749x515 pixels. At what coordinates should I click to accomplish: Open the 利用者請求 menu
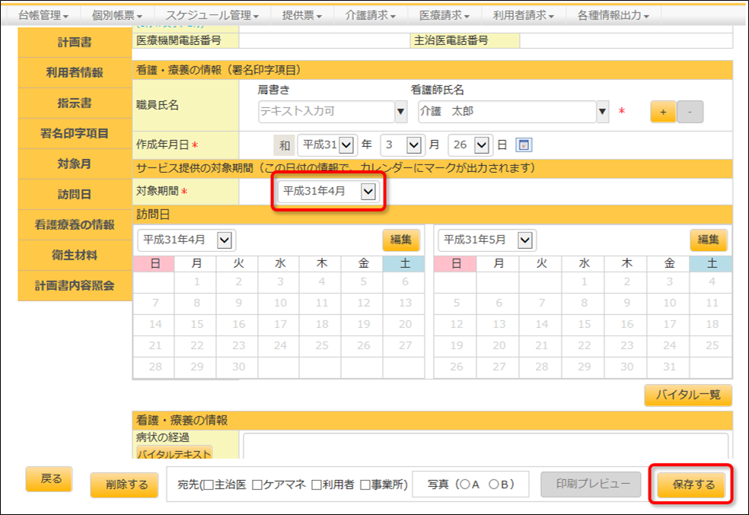[x=524, y=15]
